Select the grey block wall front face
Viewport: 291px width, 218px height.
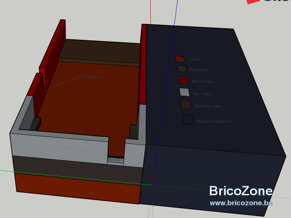pos(59,148)
